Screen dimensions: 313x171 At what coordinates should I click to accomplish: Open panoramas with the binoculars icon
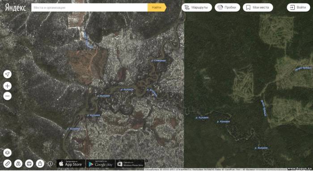click(x=18, y=164)
